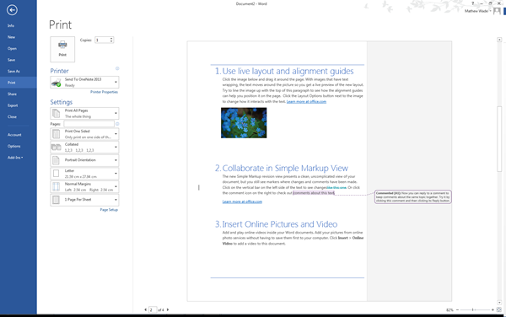The width and height of the screenshot is (506, 317).
Task: Open the Send To OneNote 2013 printer dropdown
Action: point(84,83)
